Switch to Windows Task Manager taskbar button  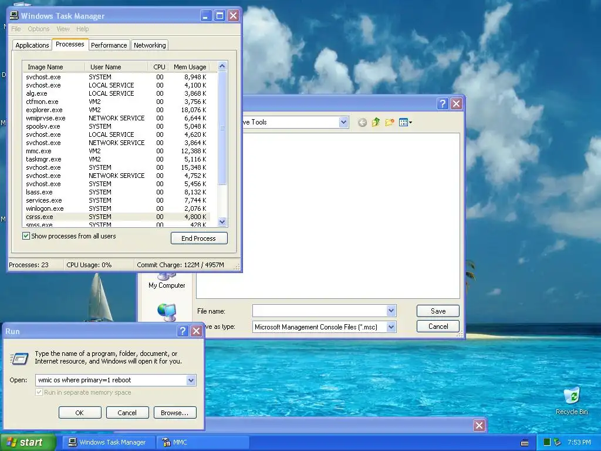tap(109, 442)
